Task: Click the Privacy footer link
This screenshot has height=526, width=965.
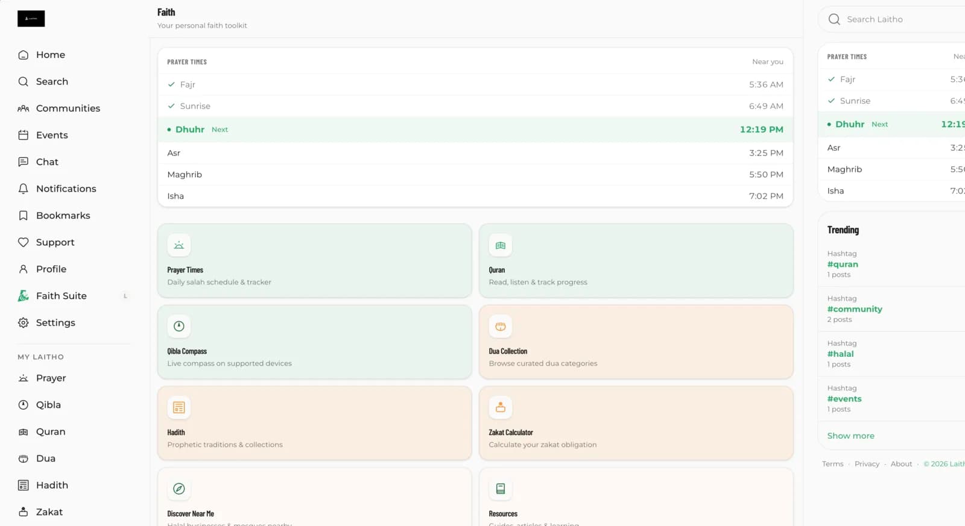Action: (867, 464)
